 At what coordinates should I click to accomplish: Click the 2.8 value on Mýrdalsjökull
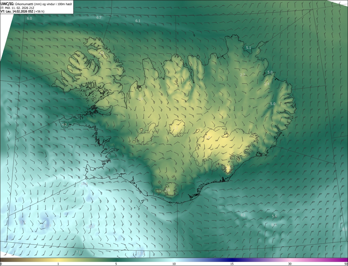click(x=167, y=190)
